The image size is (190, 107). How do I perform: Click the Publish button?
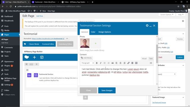tap(180, 57)
